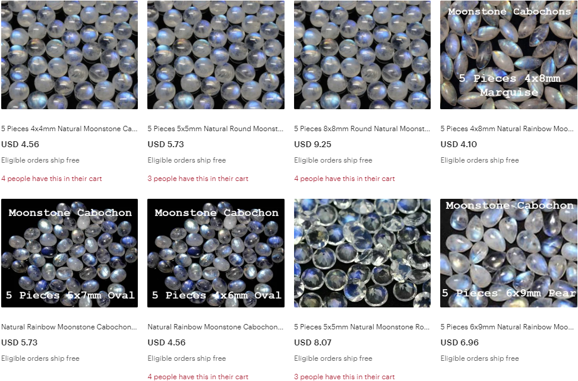Image resolution: width=578 pixels, height=381 pixels.
Task: Open the 4x6mm Oval cabochon image
Action: [216, 253]
